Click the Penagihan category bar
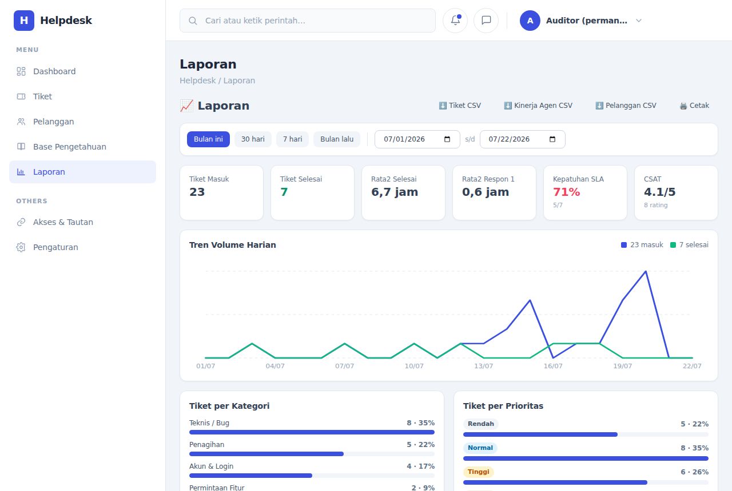Screen dimensions: 732x491 (312, 454)
